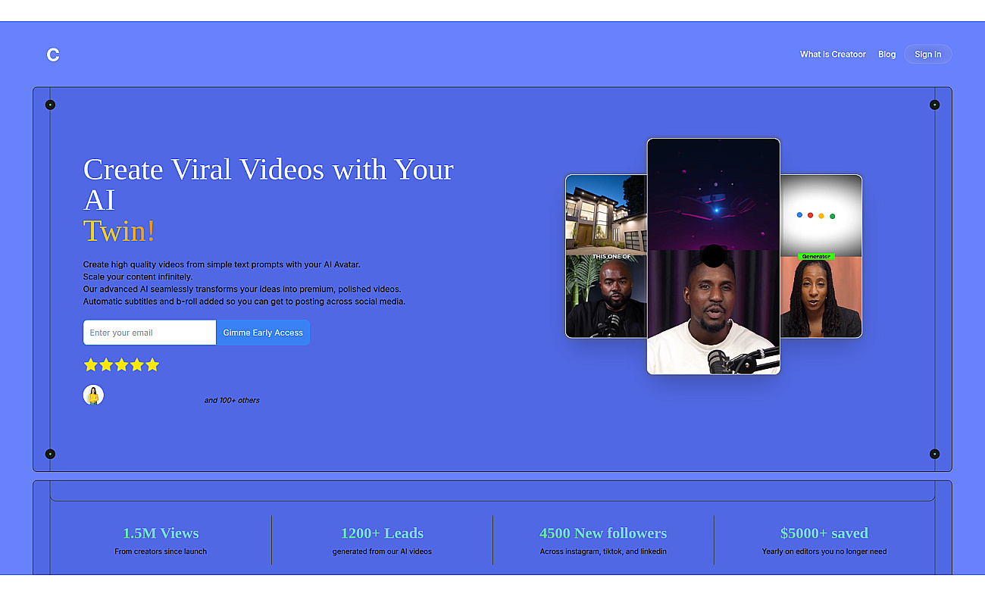
Task: Click the Creatoor C logo
Action: pos(52,55)
